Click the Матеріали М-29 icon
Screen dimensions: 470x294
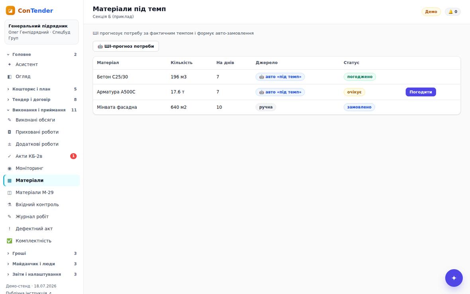click(x=9, y=193)
